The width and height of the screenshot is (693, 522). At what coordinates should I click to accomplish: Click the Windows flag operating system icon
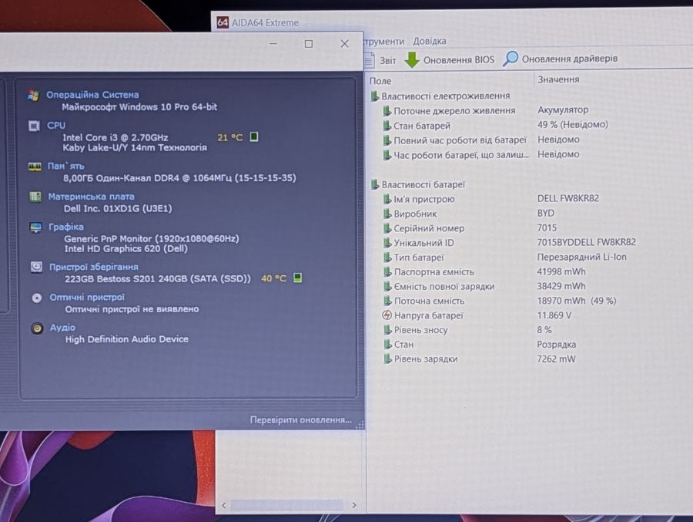pos(33,95)
